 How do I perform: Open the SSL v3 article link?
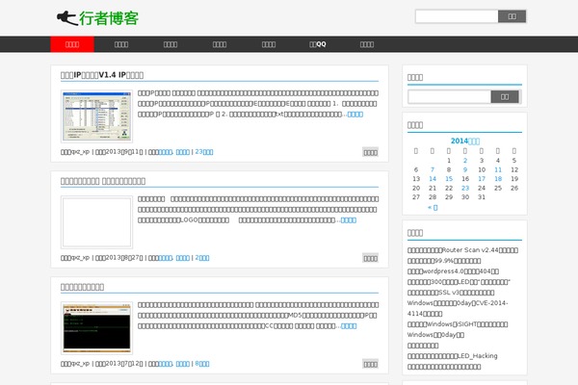(451, 293)
